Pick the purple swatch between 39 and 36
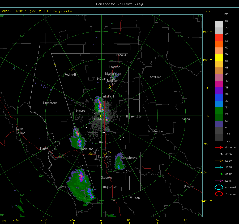This screenshot has height=224, width=239. pyautogui.click(x=219, y=91)
